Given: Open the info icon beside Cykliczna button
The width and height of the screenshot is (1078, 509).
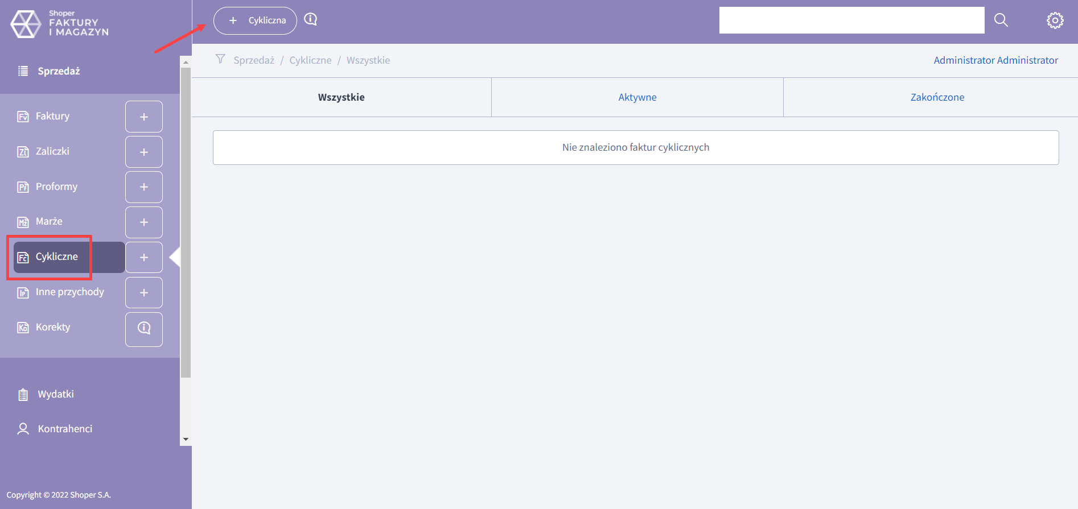Looking at the screenshot, I should pyautogui.click(x=311, y=20).
